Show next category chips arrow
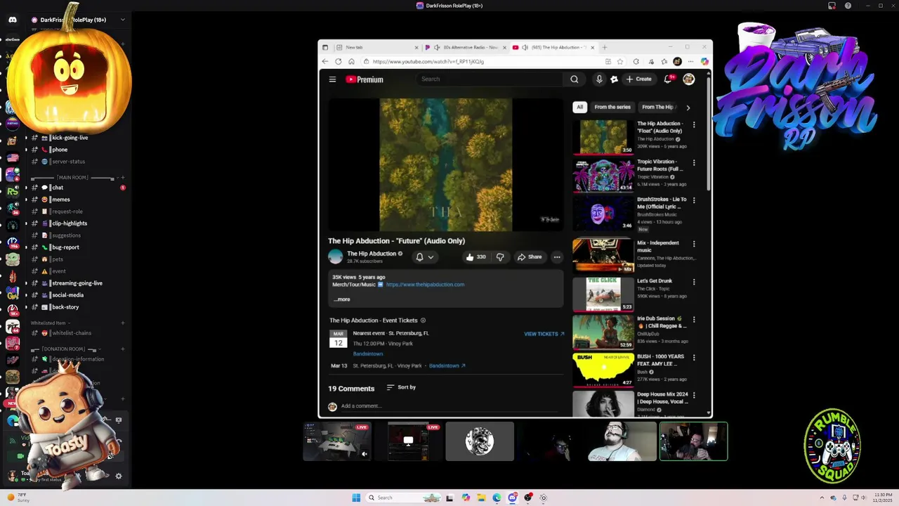The image size is (899, 506). click(688, 108)
